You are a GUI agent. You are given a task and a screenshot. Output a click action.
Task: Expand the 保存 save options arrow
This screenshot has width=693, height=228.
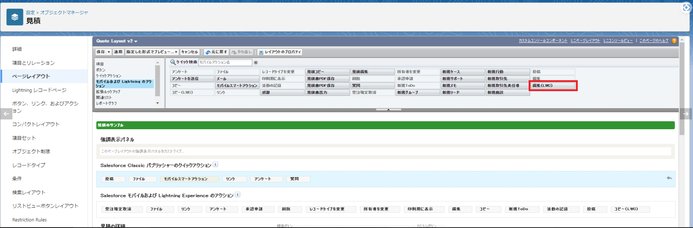pyautogui.click(x=109, y=52)
